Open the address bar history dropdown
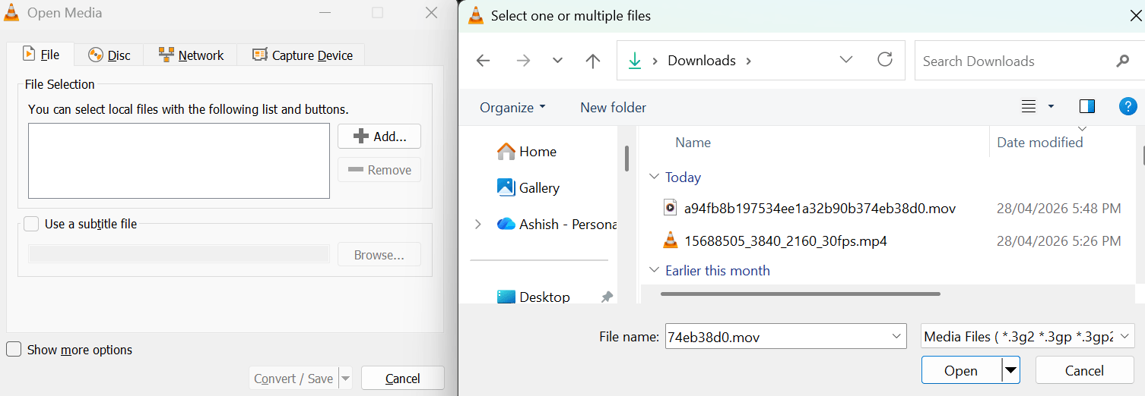 845,60
